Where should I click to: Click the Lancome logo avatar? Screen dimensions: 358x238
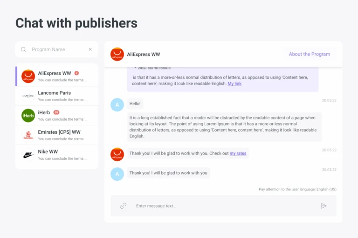coord(28,96)
